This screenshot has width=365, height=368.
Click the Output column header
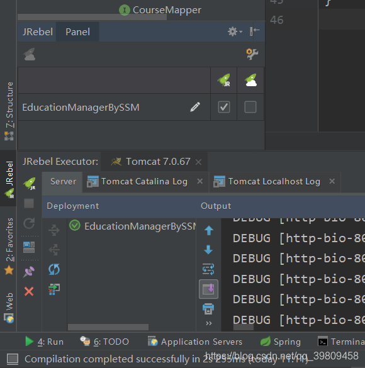tap(281, 206)
